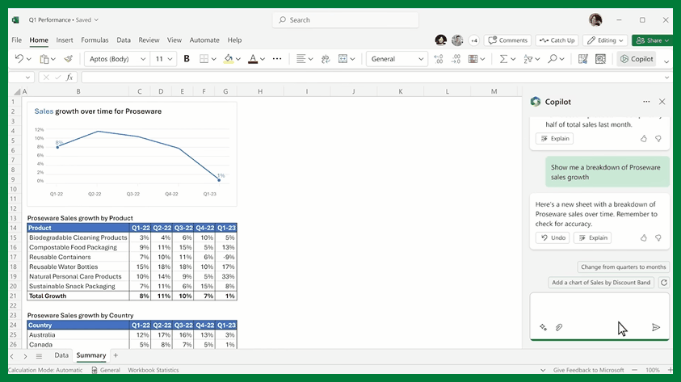Click the zoom out minus in the status bar
The image size is (681, 382).
click(x=634, y=370)
